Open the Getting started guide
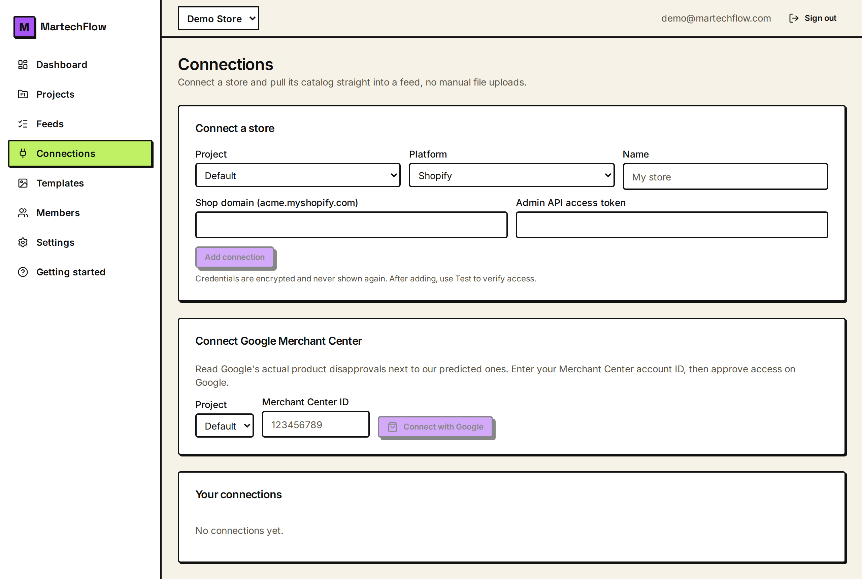 (80, 272)
